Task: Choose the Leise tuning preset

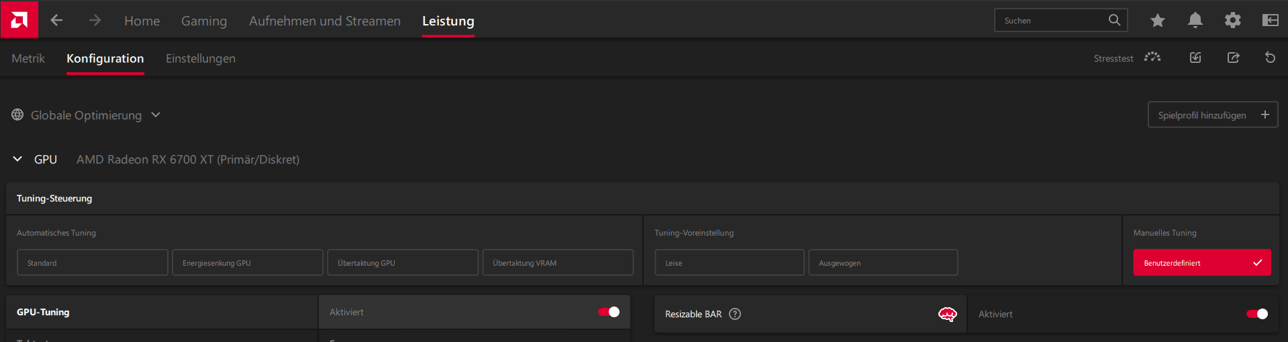Action: point(730,262)
